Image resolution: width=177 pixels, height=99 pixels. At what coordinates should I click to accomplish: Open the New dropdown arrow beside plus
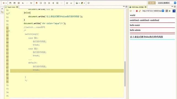pos(6,3)
